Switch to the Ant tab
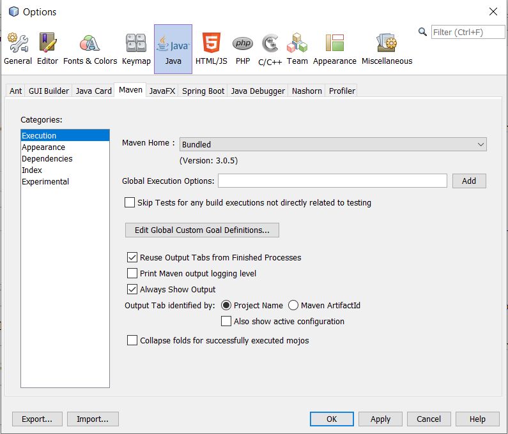This screenshot has height=434, width=508. tap(15, 91)
